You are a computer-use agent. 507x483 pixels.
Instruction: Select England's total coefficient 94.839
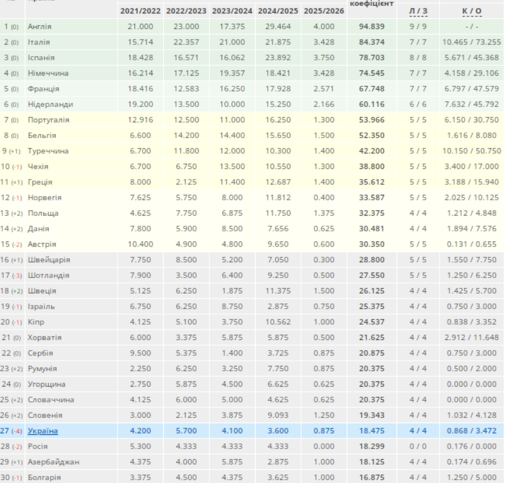click(x=372, y=26)
